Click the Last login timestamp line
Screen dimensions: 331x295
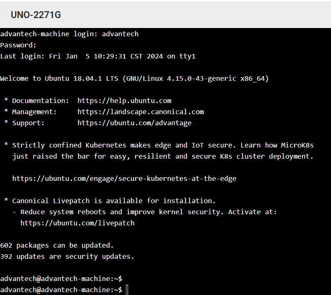[98, 56]
